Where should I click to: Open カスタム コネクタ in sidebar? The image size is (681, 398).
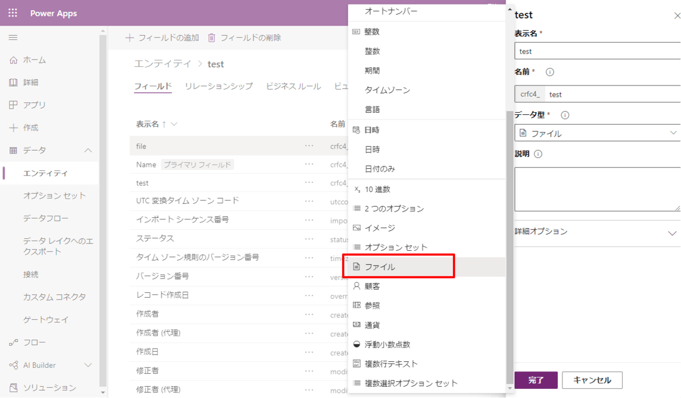pyautogui.click(x=54, y=297)
